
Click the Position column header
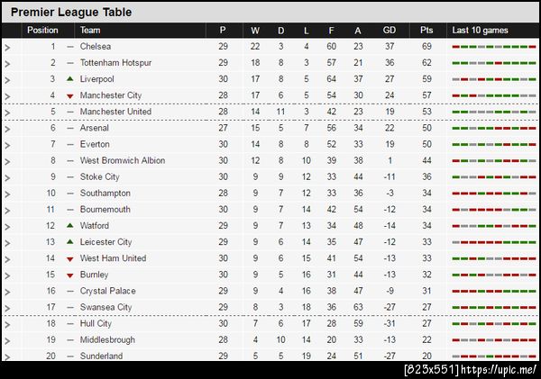coord(42,30)
